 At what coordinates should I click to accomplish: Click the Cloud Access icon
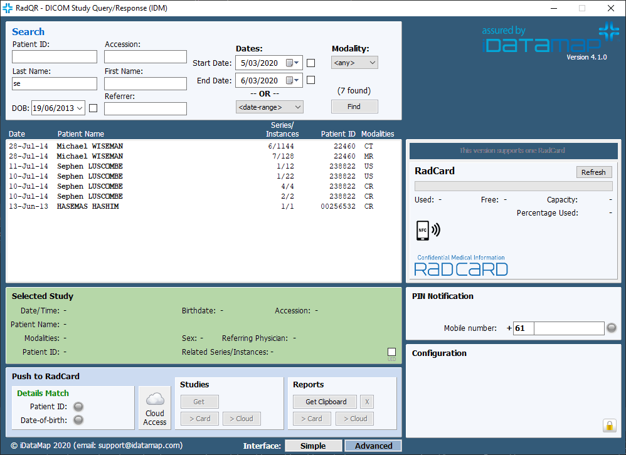[x=154, y=407]
